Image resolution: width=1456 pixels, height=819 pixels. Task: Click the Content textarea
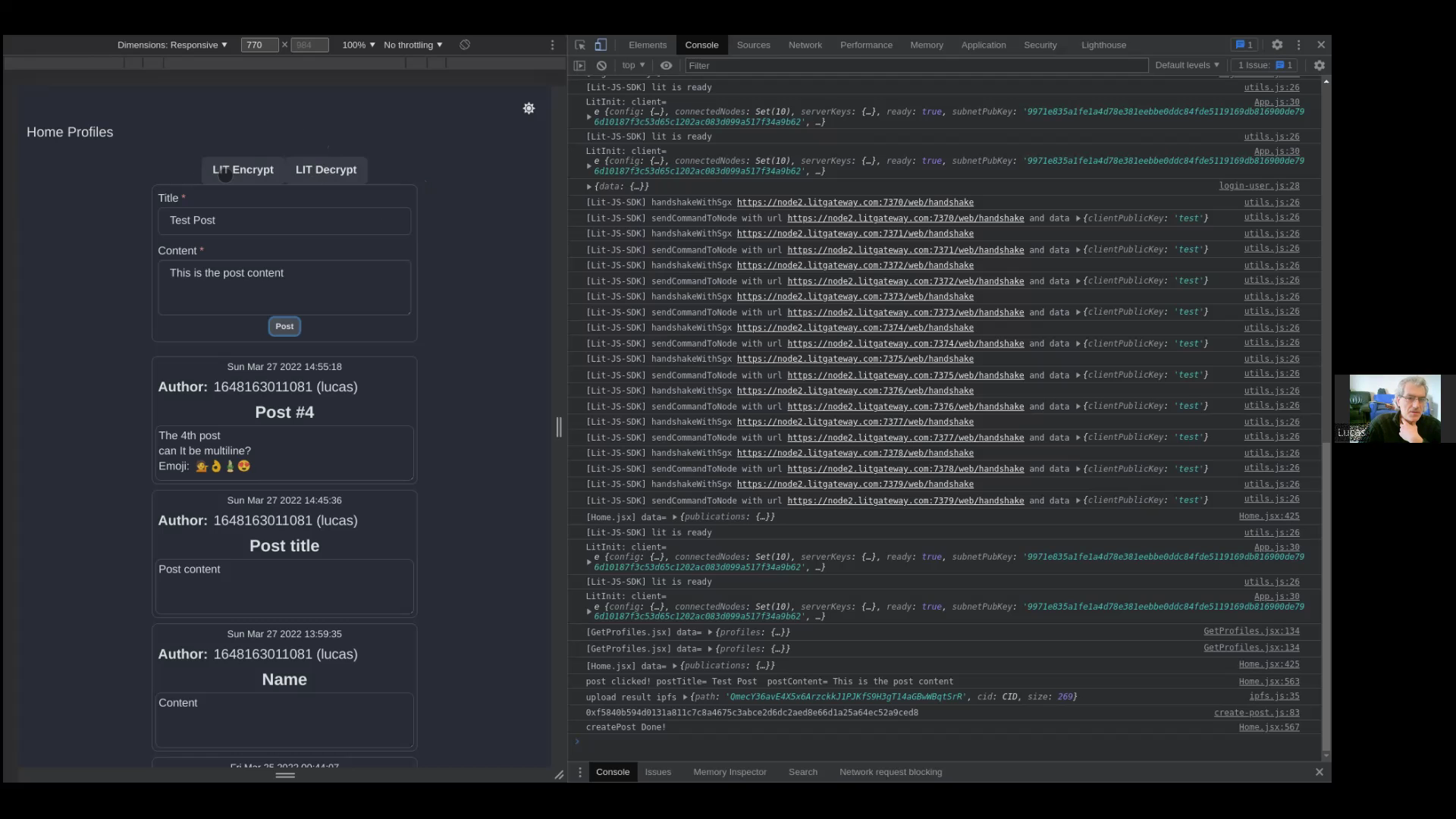pyautogui.click(x=284, y=287)
